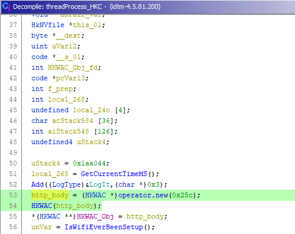Image resolution: width=295 pixels, height=234 pixels.
Task: Select the LogIt symbol on line 52
Action: coord(99,184)
